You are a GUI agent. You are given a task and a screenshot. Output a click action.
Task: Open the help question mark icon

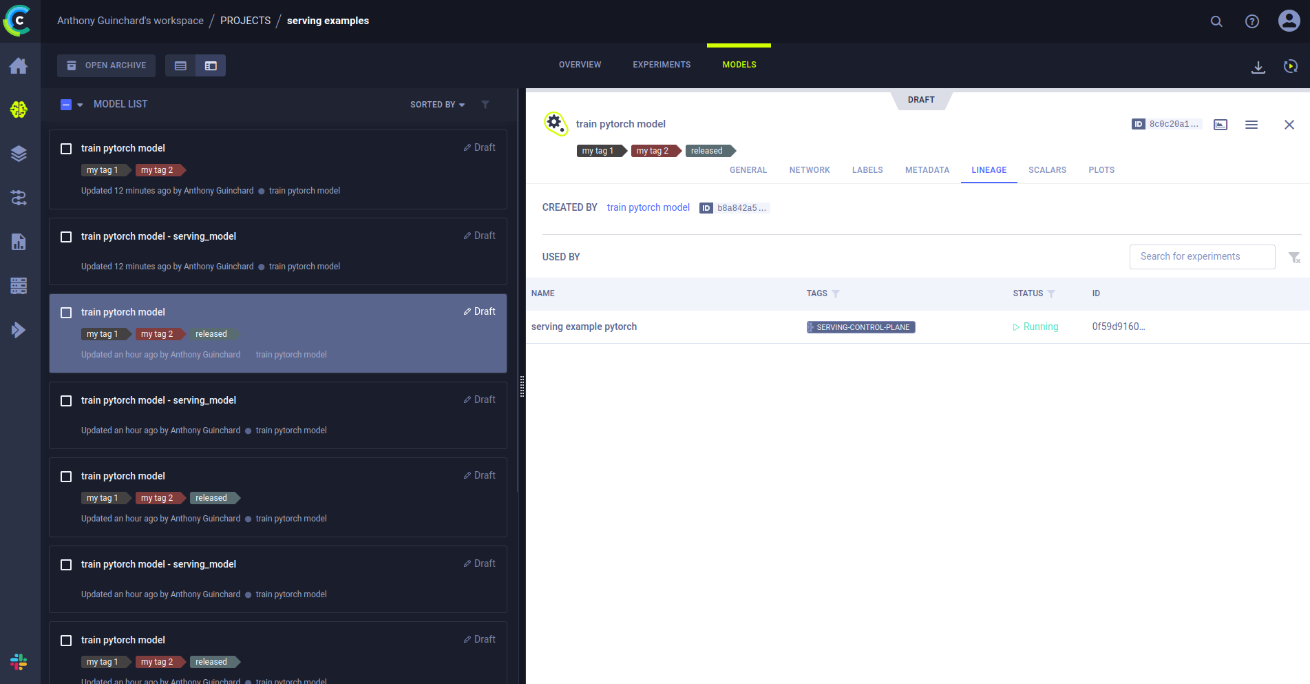coord(1252,21)
